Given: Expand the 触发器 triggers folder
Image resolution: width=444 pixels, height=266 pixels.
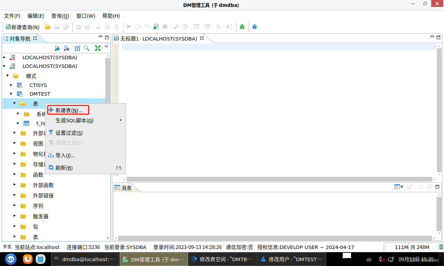Looking at the screenshot, I should (15, 216).
